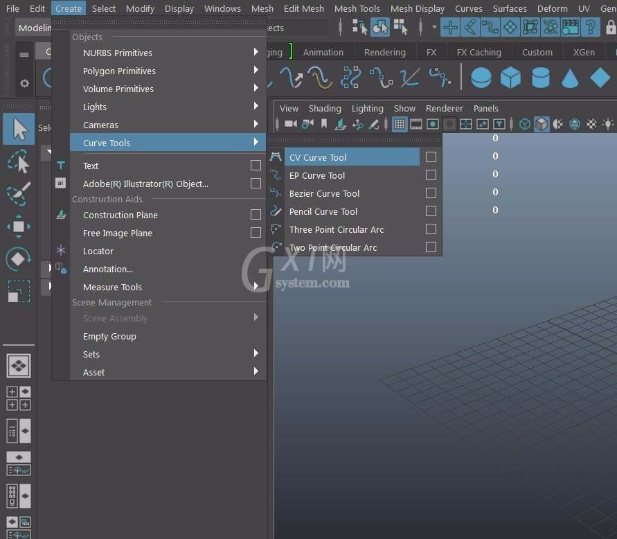
Task: Choose Annotation... from Create menu
Action: pyautogui.click(x=168, y=269)
